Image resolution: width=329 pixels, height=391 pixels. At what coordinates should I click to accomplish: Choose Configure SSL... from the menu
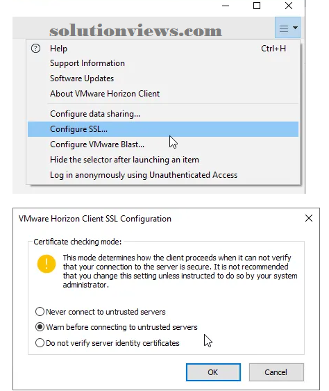pos(163,129)
